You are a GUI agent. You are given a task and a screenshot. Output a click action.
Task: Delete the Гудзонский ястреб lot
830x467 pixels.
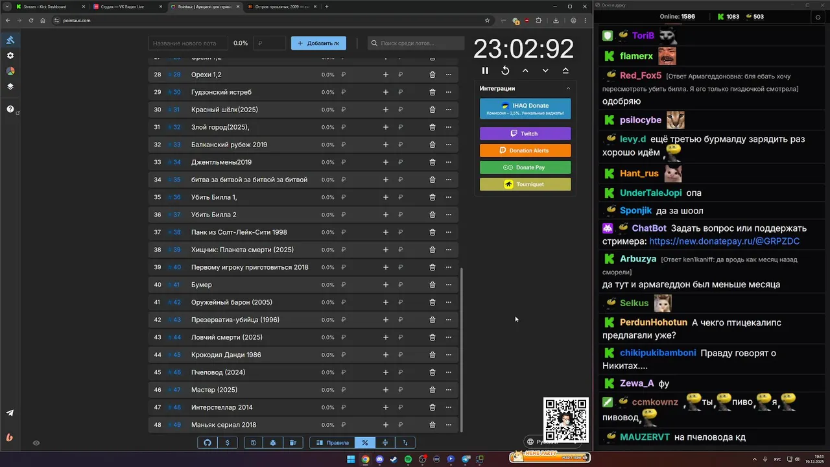tap(433, 92)
